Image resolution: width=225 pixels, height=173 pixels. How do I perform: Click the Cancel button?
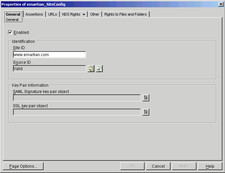tap(158, 166)
